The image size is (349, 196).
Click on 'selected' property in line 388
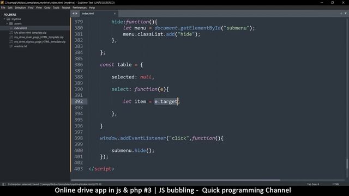123,77
